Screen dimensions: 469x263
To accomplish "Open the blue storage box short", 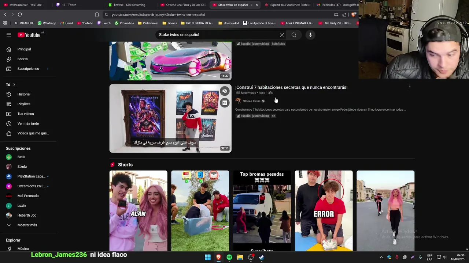I will (200, 211).
